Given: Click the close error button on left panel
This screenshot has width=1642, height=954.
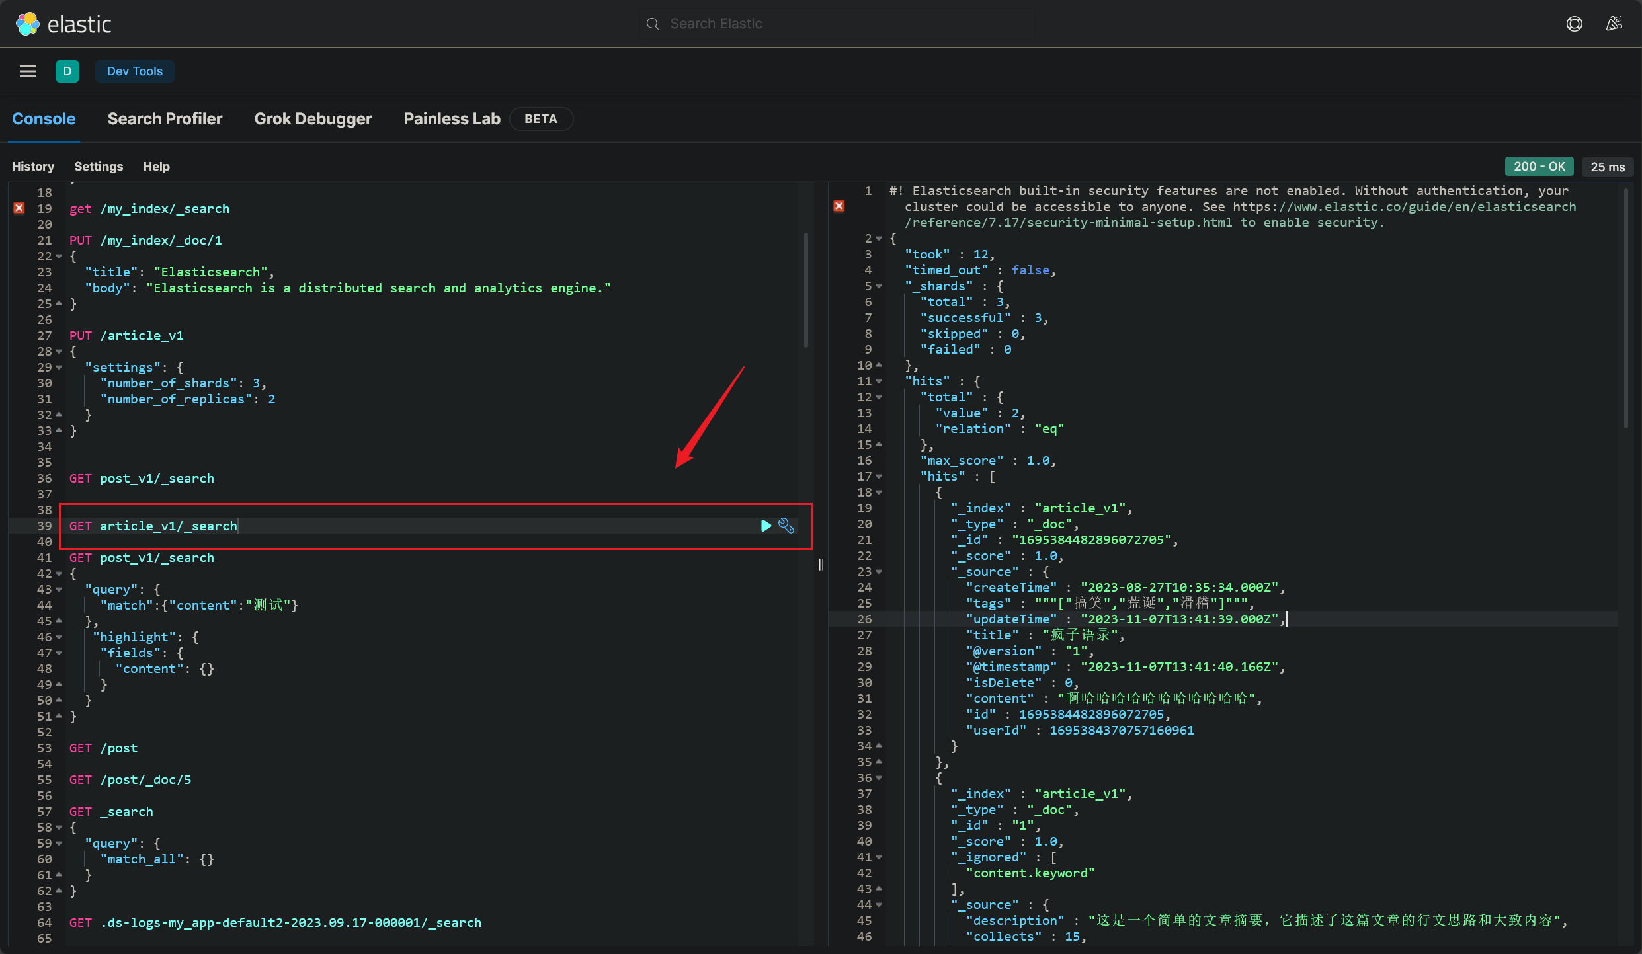Looking at the screenshot, I should [x=19, y=207].
